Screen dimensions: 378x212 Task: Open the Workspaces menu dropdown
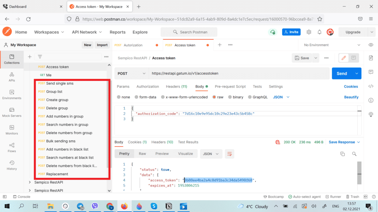coord(49,32)
